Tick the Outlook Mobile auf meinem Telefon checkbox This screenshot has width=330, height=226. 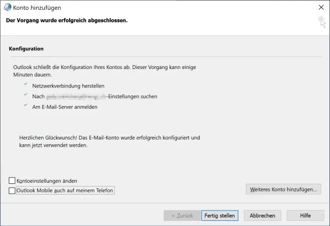[12, 190]
